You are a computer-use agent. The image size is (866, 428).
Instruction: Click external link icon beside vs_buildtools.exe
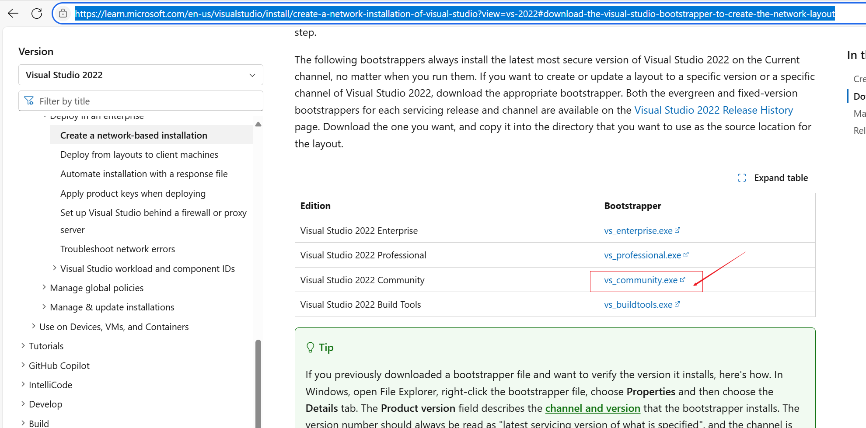677,304
